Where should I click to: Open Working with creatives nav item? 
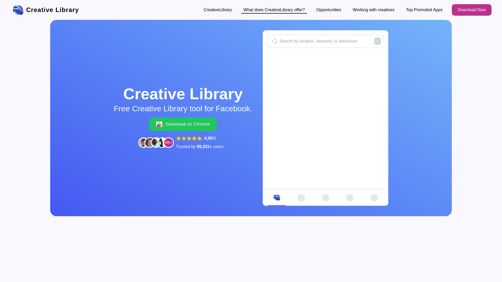point(373,10)
